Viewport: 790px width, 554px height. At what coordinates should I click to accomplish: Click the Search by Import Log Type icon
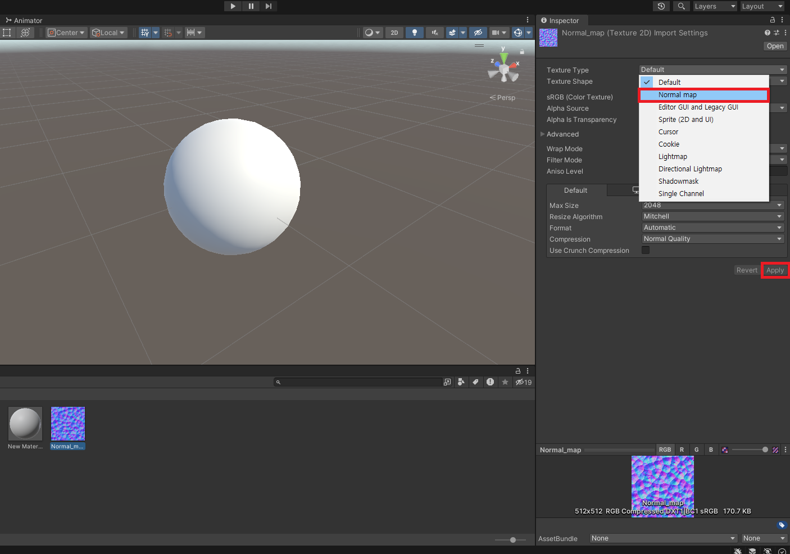(x=491, y=382)
